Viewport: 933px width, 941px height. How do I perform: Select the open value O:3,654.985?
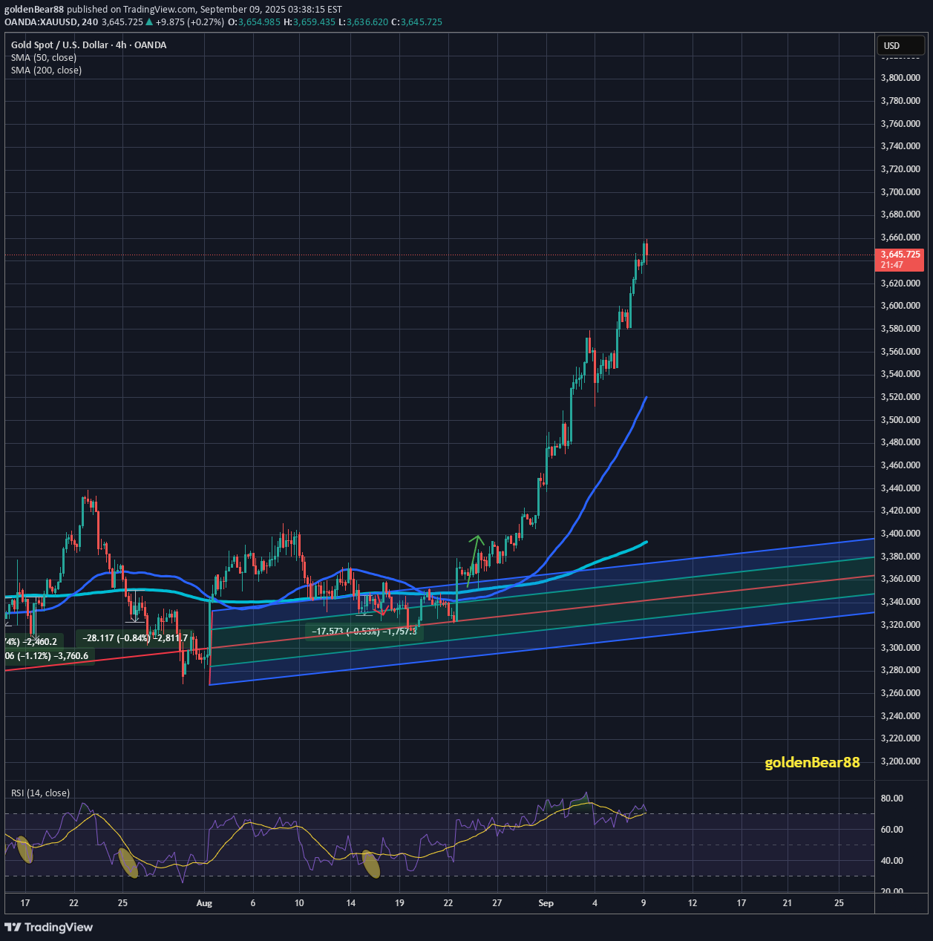[x=254, y=22]
